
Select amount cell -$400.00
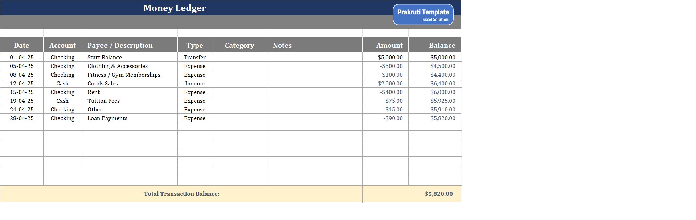(x=385, y=92)
